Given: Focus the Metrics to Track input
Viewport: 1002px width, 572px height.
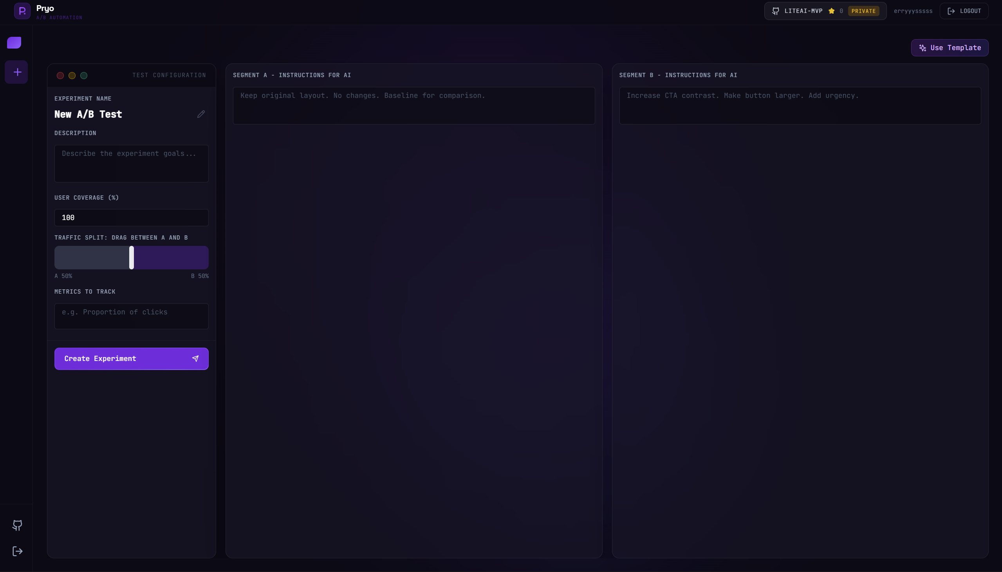Looking at the screenshot, I should click(131, 316).
